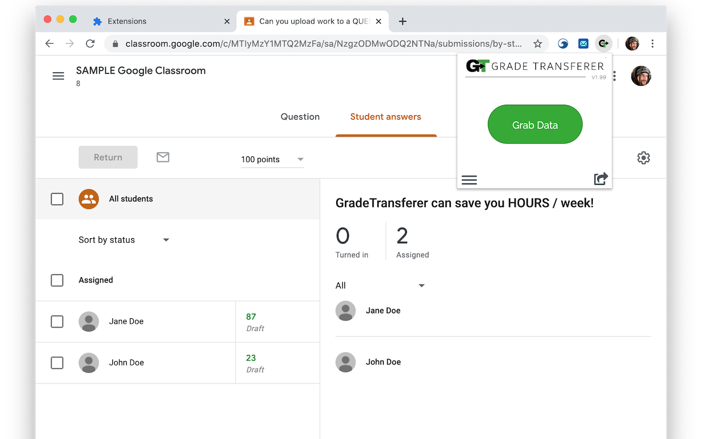Open the class settings gear
The image size is (702, 439).
pyautogui.click(x=643, y=157)
